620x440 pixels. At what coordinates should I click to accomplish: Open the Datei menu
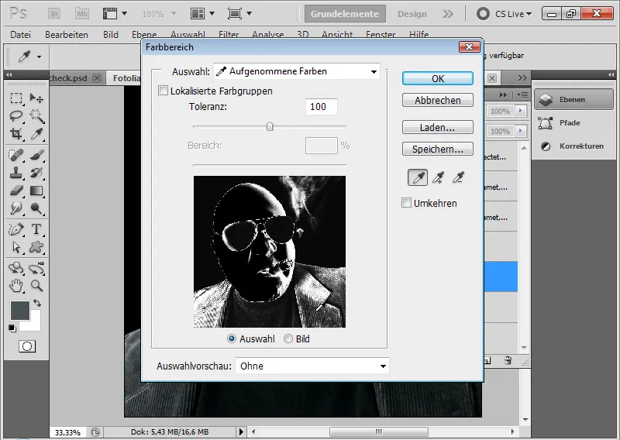tap(21, 35)
